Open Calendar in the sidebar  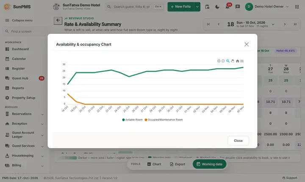(19, 59)
